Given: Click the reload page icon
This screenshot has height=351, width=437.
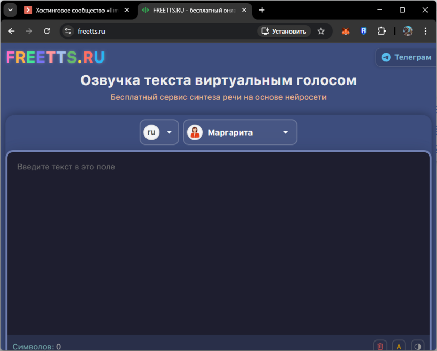Looking at the screenshot, I should 47,31.
